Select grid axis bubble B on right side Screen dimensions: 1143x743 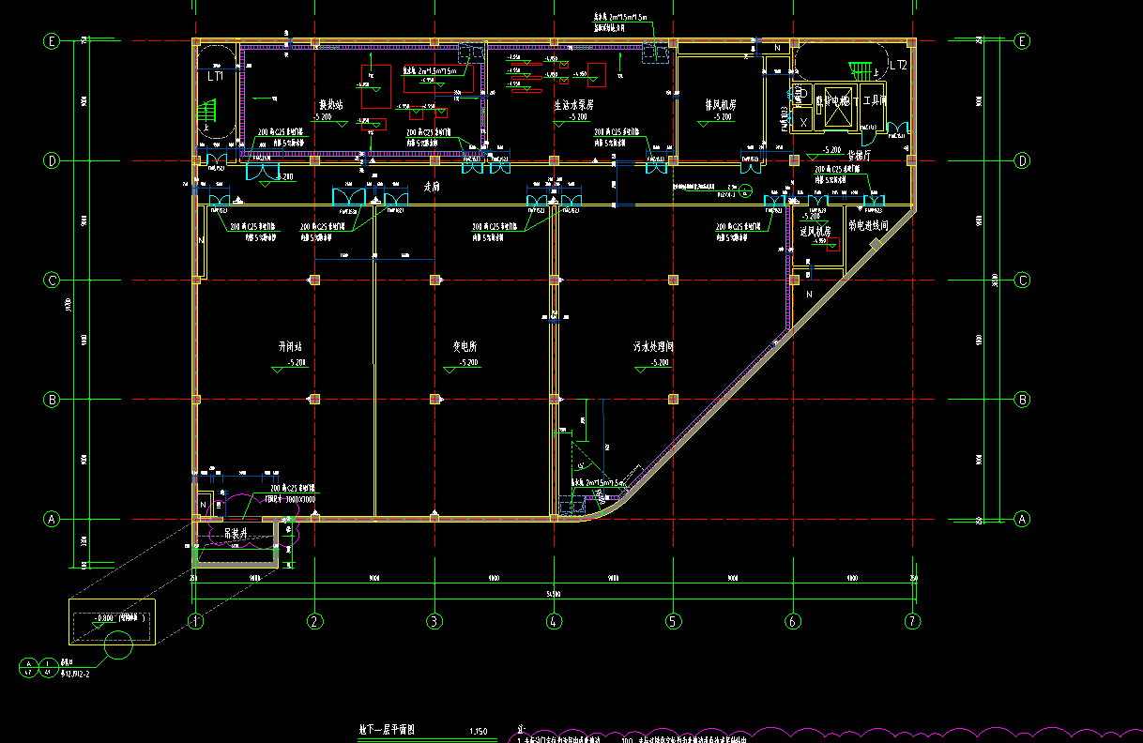(1023, 400)
